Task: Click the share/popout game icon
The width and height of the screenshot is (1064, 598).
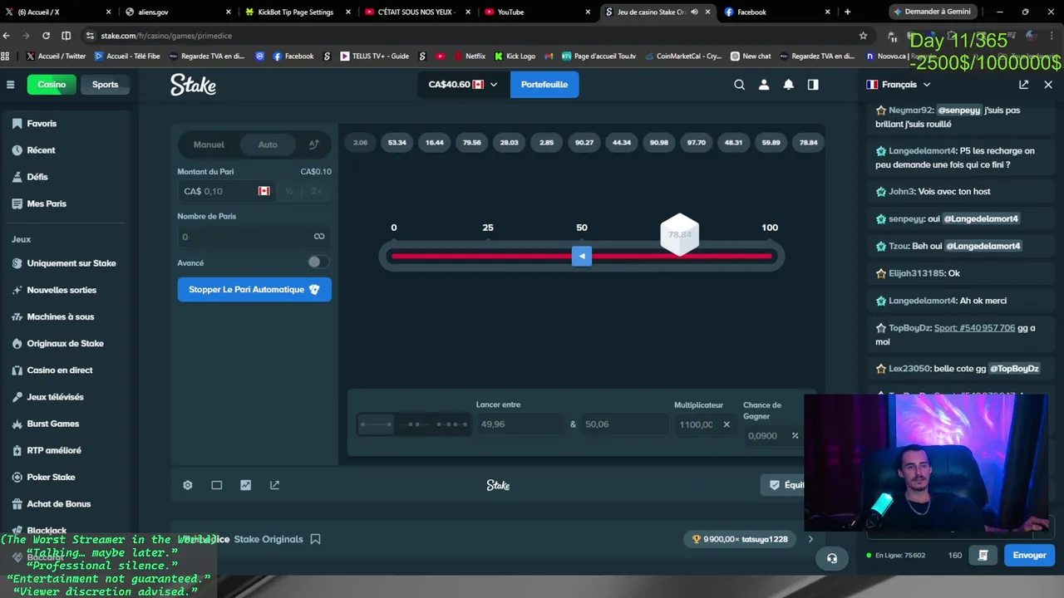Action: click(x=275, y=485)
